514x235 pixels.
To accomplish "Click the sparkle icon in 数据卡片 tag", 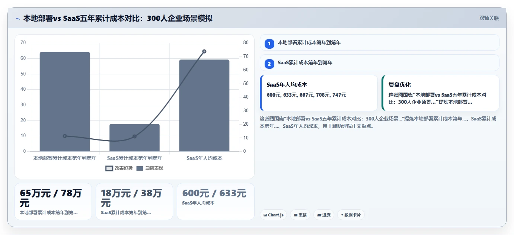I will point(342,215).
